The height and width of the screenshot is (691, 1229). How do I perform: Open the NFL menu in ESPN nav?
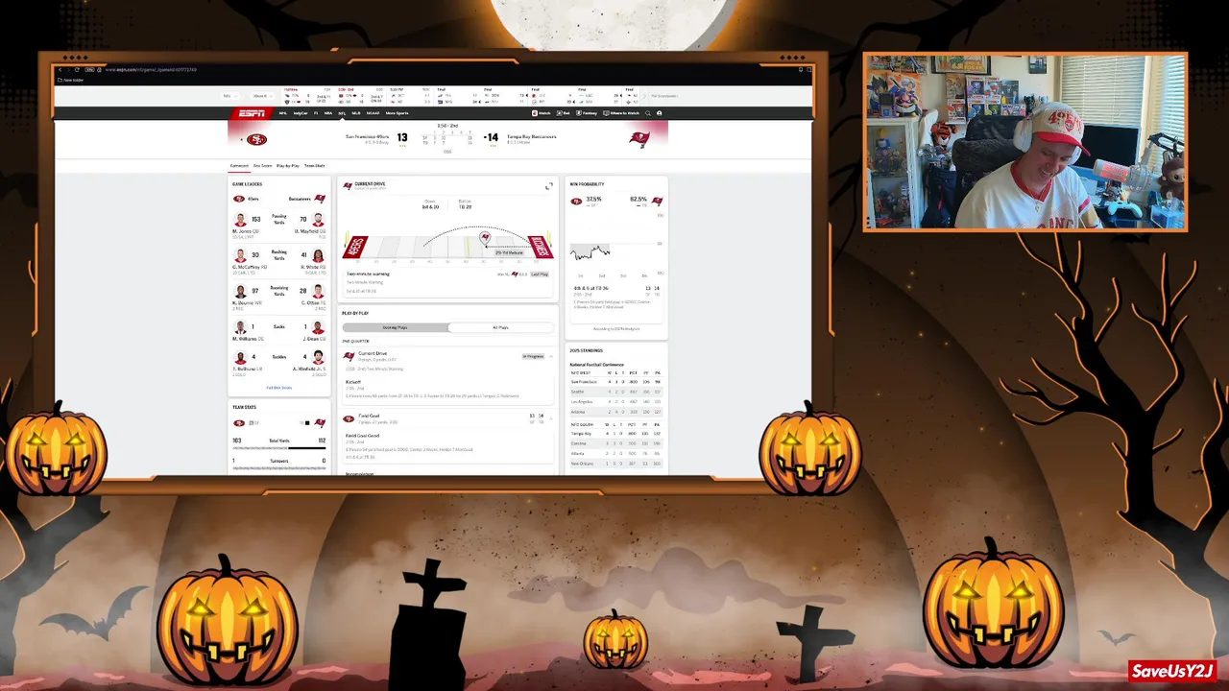(x=342, y=113)
